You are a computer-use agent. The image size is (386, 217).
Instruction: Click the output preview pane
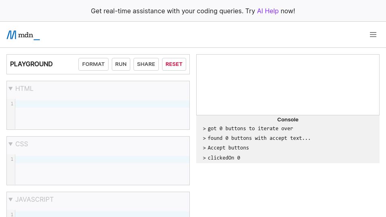tap(288, 85)
